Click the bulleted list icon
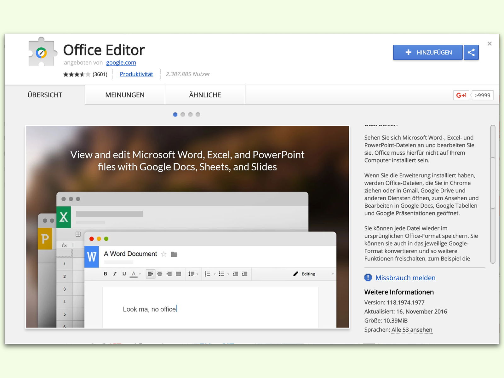The width and height of the screenshot is (504, 378). pyautogui.click(x=221, y=274)
